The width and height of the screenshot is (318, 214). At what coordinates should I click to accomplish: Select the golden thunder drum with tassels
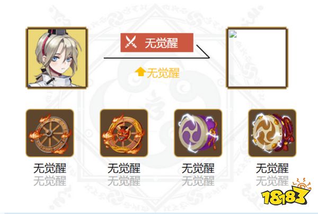[272, 133]
